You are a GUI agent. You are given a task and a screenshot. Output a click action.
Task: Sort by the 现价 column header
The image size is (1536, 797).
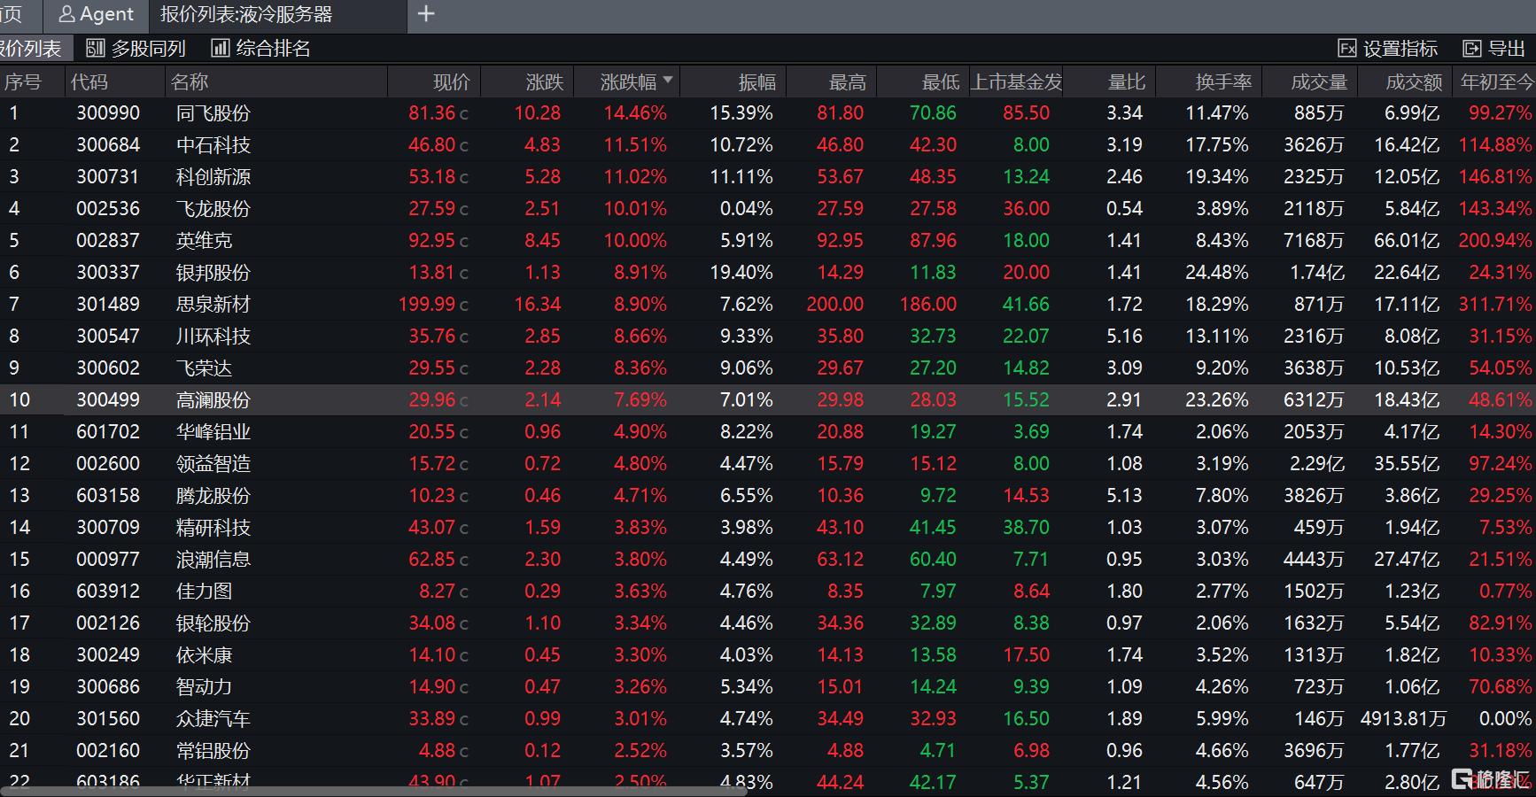pos(452,82)
